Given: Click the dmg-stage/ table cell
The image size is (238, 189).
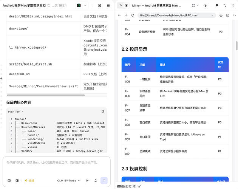Looking at the screenshot, I should coord(43,29).
